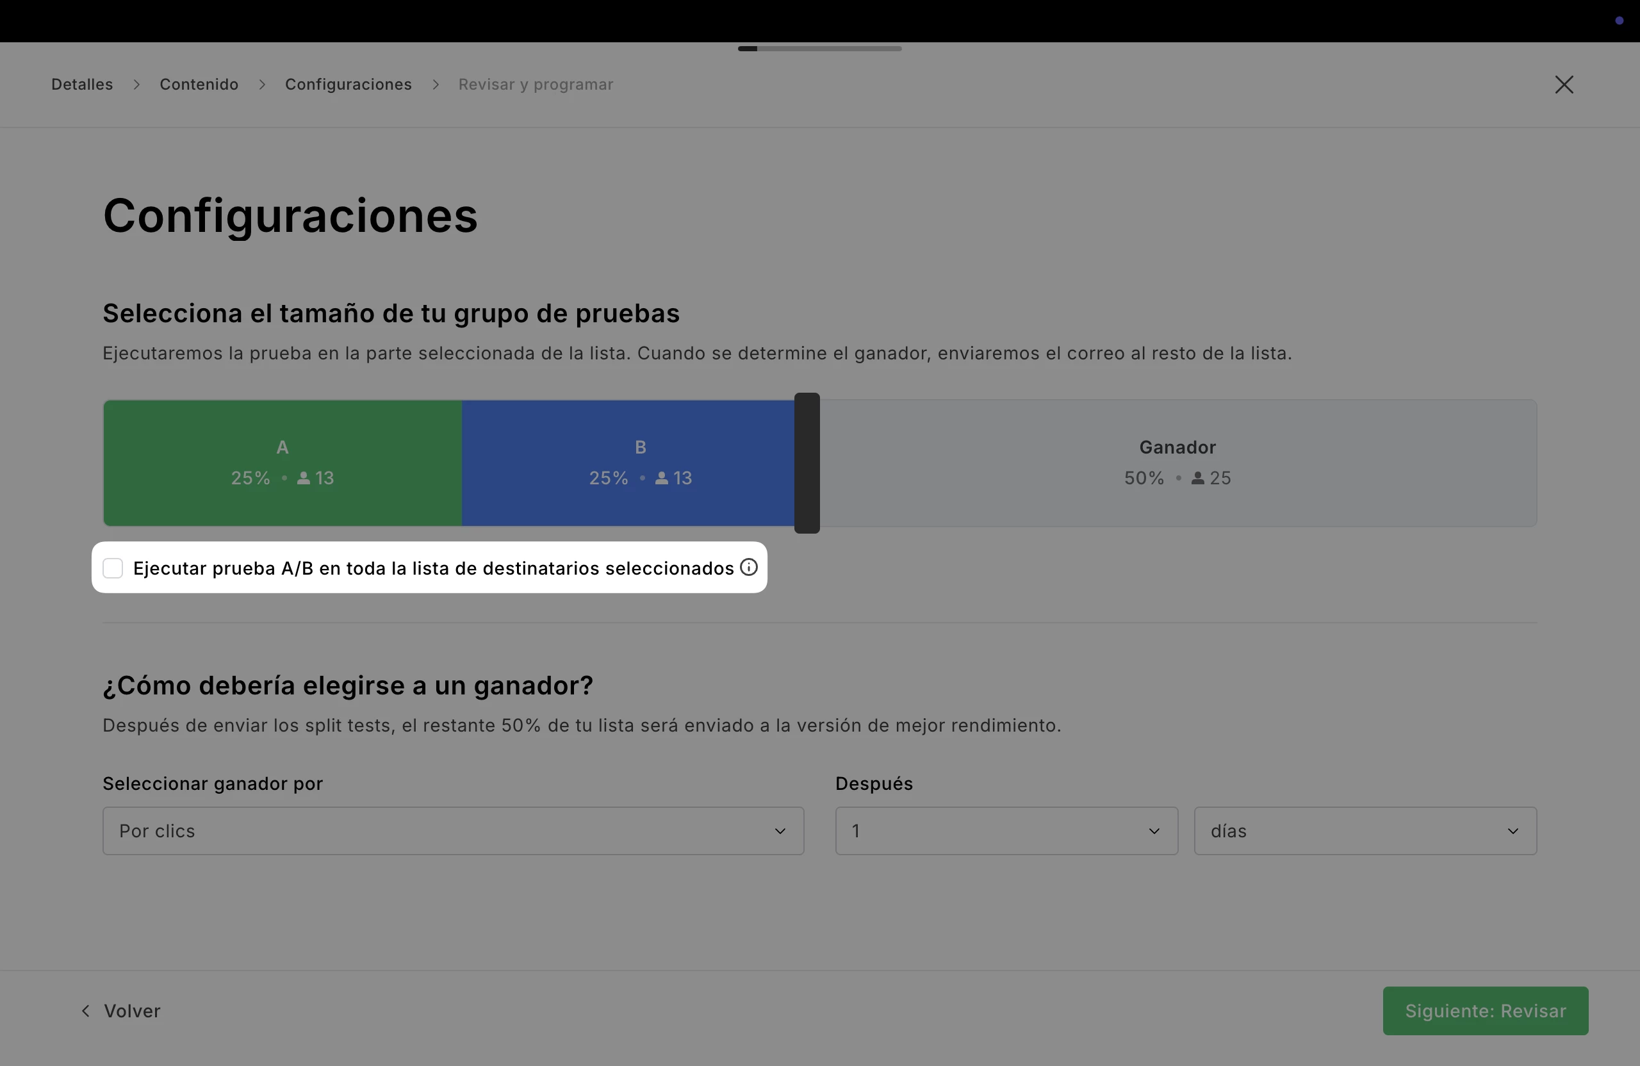
Task: Grab the test group size slider handle
Action: point(806,463)
